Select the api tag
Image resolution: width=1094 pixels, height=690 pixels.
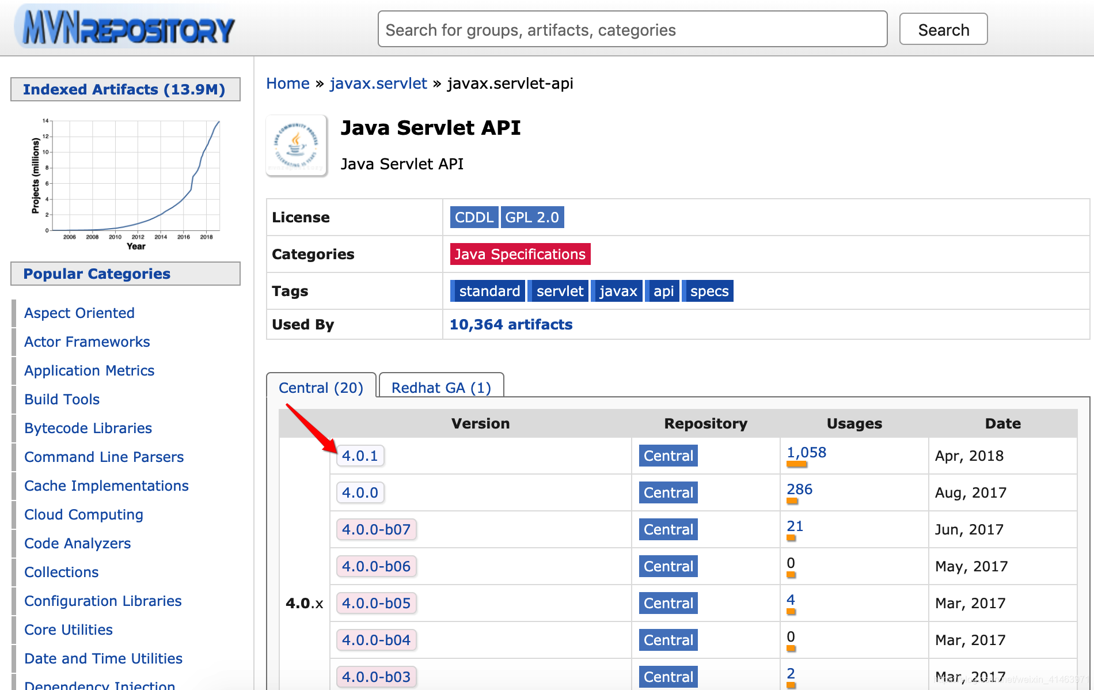tap(663, 291)
